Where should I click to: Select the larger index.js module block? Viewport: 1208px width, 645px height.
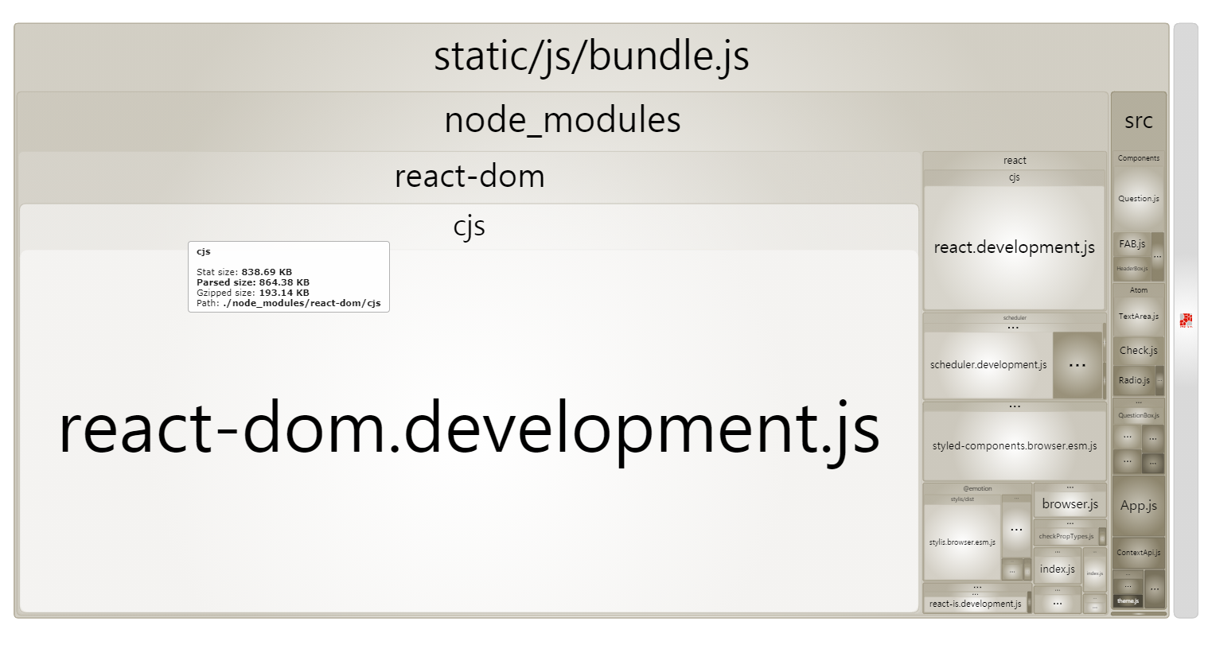click(1058, 569)
